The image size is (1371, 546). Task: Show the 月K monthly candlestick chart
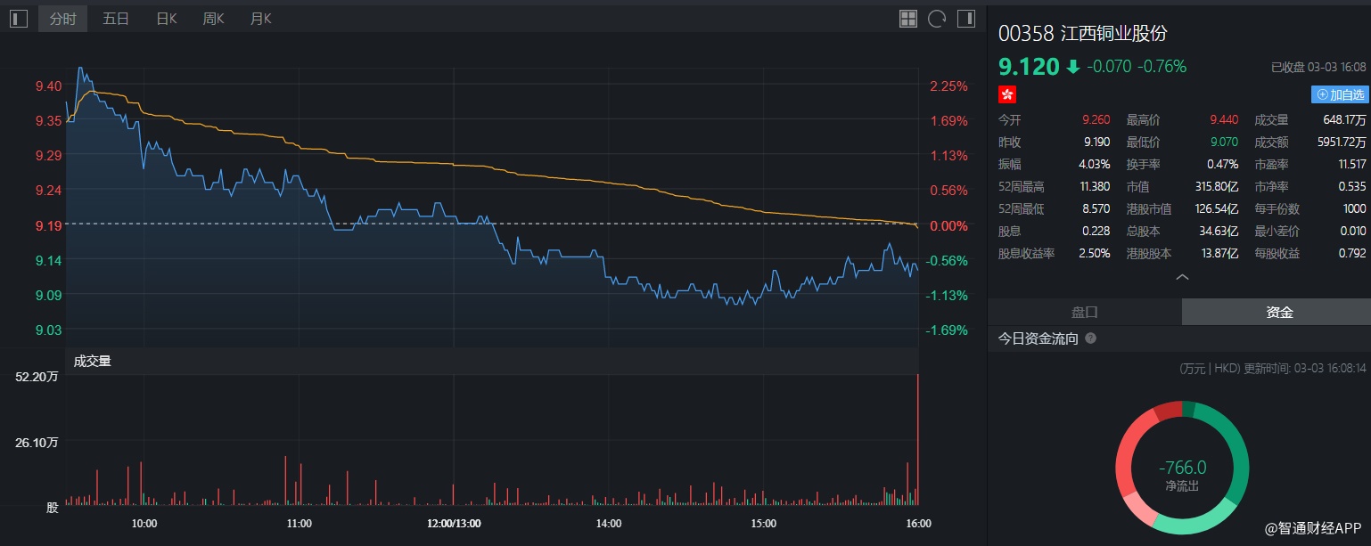click(261, 19)
